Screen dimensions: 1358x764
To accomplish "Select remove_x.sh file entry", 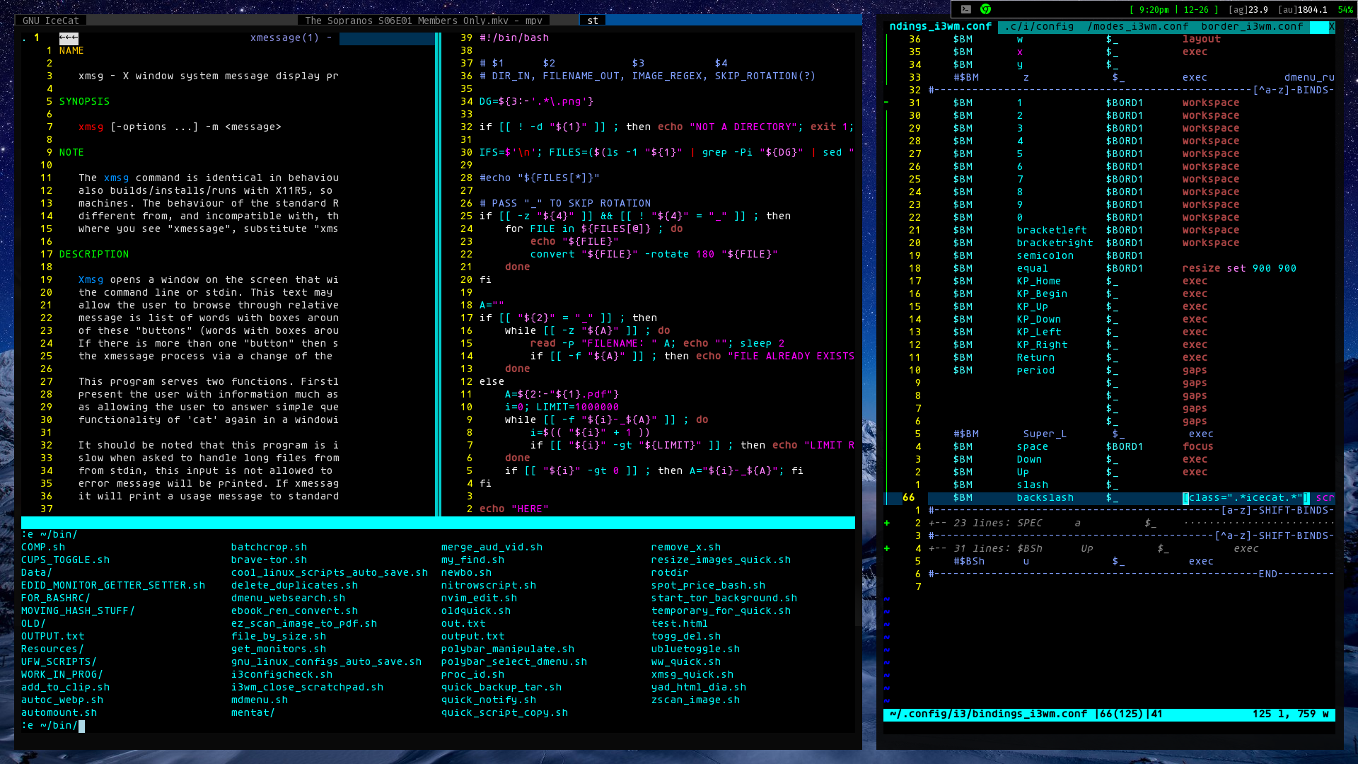I will tap(686, 548).
